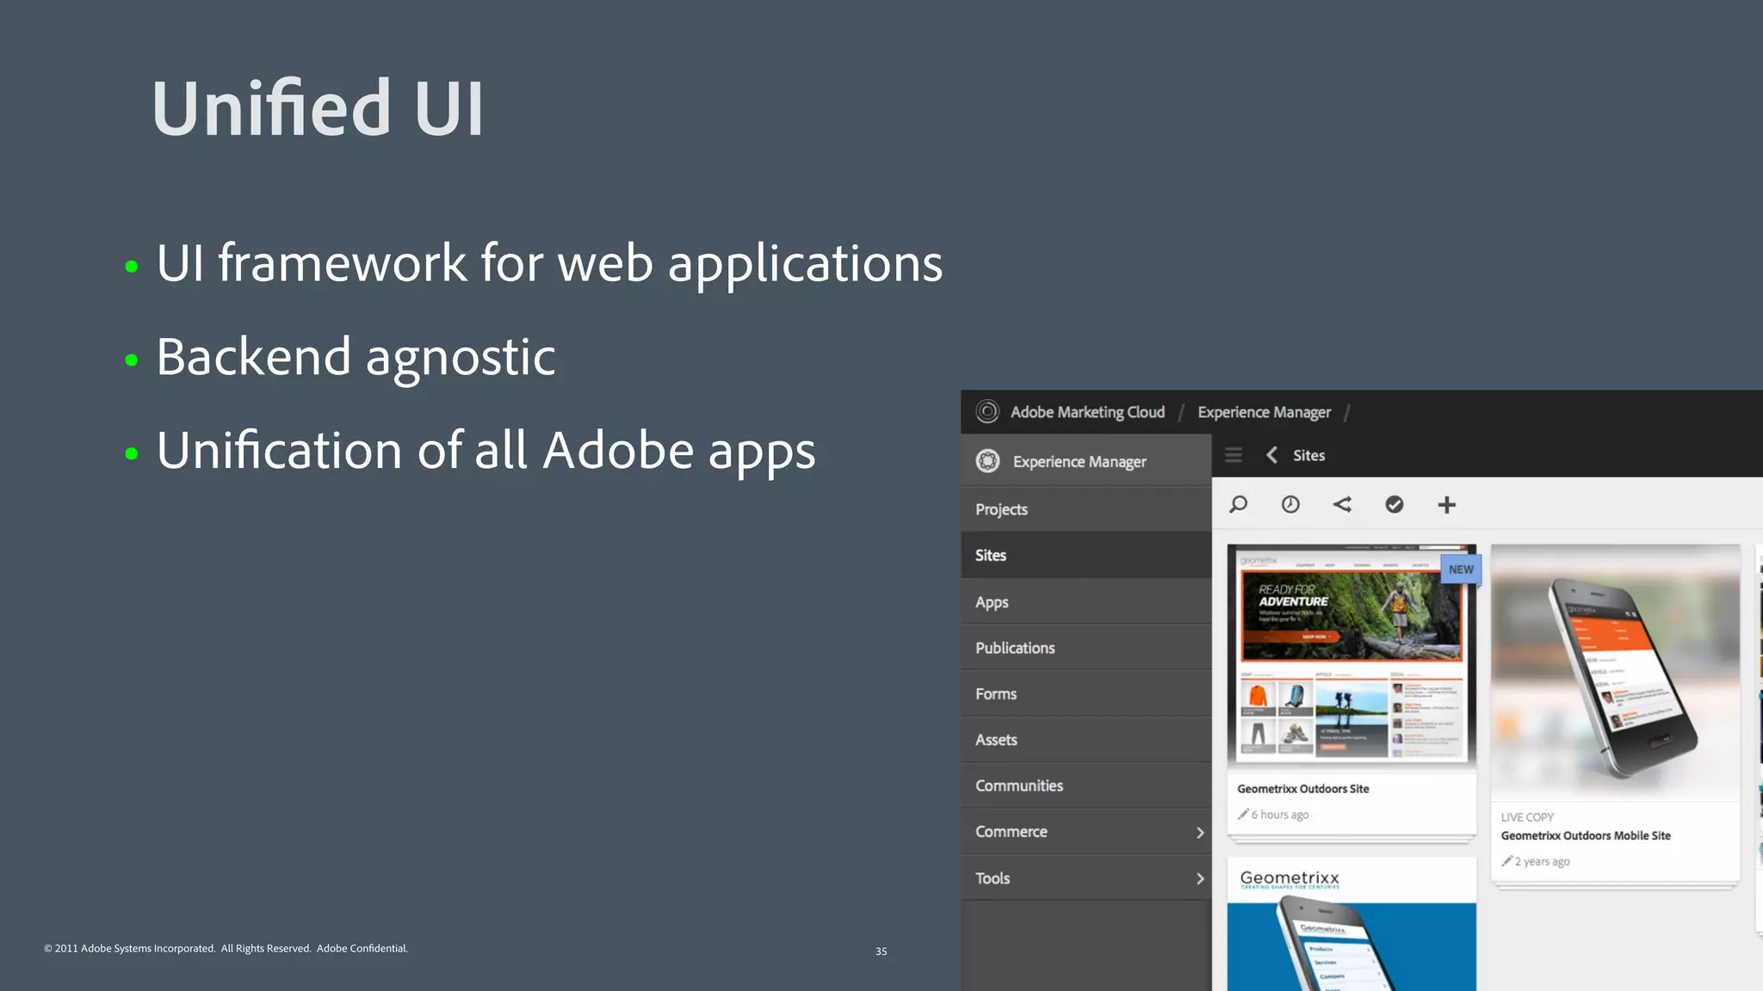Screen dimensions: 1763x991
Task: Open Forms in the side rail
Action: coord(1086,693)
